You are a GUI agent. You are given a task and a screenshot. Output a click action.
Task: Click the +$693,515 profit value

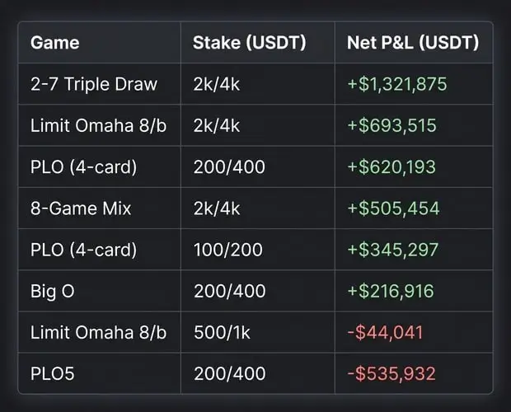pyautogui.click(x=391, y=125)
